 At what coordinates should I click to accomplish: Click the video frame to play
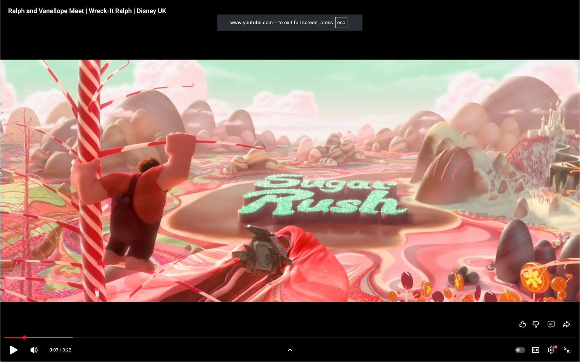290,181
